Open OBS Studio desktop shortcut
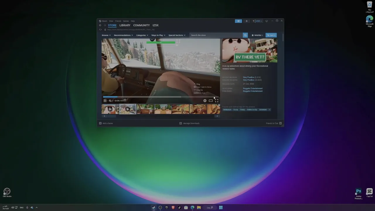 coord(7,193)
